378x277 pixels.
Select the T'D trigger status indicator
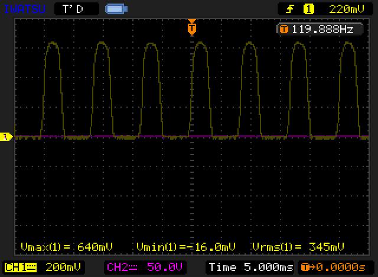pos(73,9)
